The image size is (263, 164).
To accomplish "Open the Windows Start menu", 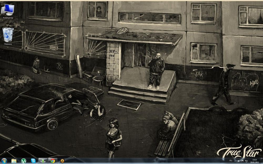I will [x=4, y=161].
